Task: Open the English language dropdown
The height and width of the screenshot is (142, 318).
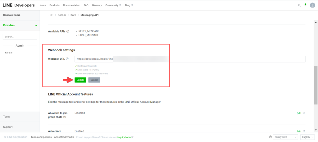Action: (308, 137)
